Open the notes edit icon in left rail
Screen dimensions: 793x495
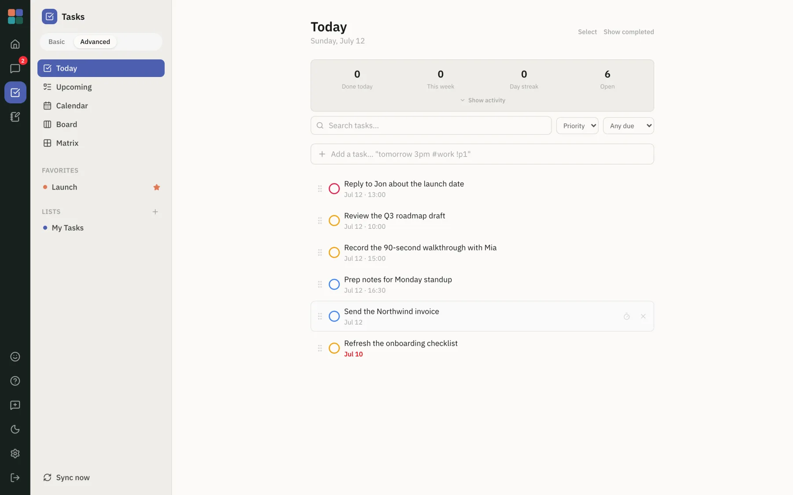click(15, 117)
